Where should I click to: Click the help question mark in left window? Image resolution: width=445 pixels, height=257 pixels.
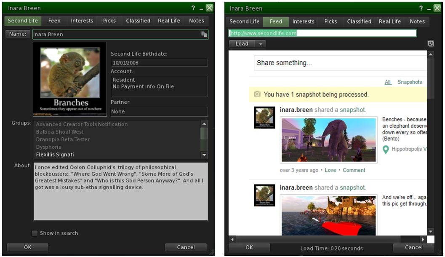point(193,8)
